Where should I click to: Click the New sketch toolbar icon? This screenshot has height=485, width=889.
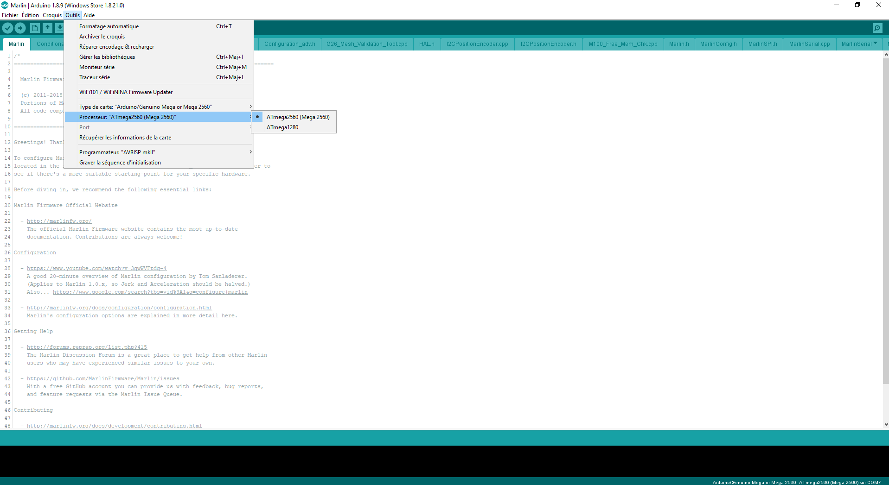(35, 28)
